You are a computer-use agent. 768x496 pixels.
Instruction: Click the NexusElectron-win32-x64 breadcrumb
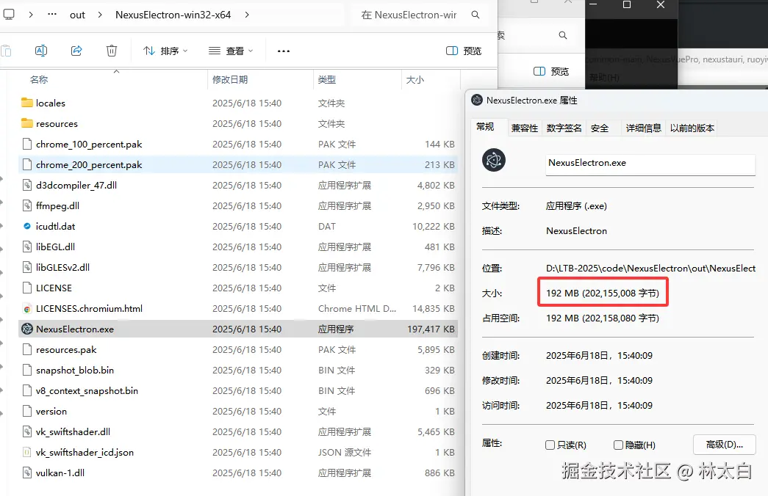pyautogui.click(x=173, y=15)
